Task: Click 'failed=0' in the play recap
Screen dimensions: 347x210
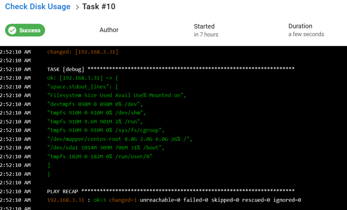Action: (x=196, y=200)
